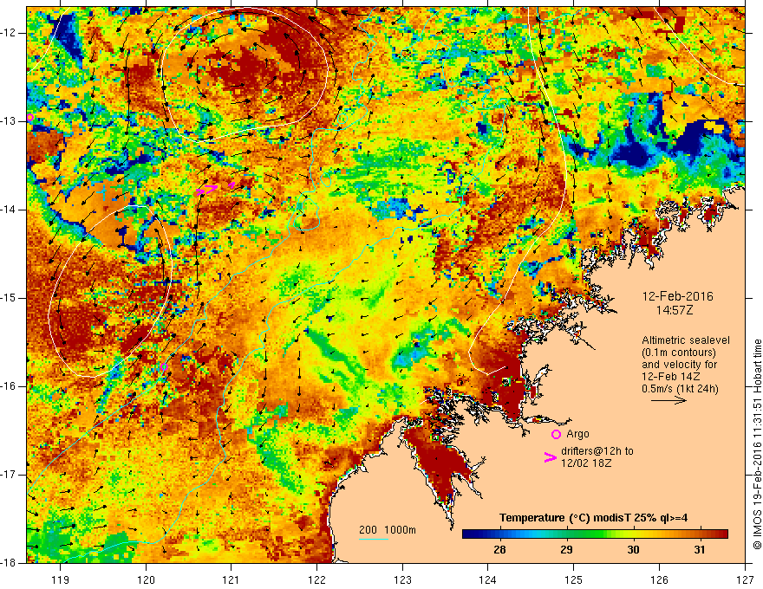Image resolution: width=763 pixels, height=589 pixels.
Task: Click the 0.5m/s velocity scale arrow
Action: [668, 400]
